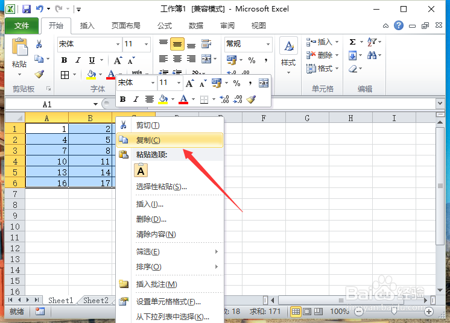Toggle Italic in the mini toolbar
450x323 pixels.
(136, 99)
